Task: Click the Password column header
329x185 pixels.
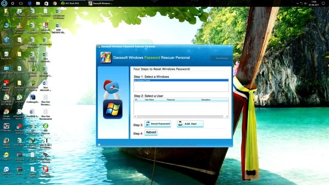Action: pos(171,100)
